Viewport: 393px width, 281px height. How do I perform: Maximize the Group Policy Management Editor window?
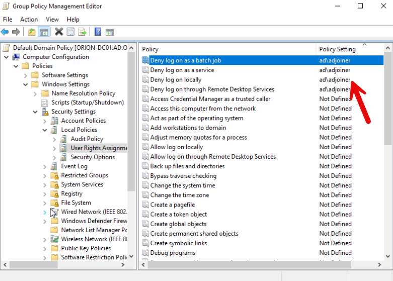click(x=360, y=6)
